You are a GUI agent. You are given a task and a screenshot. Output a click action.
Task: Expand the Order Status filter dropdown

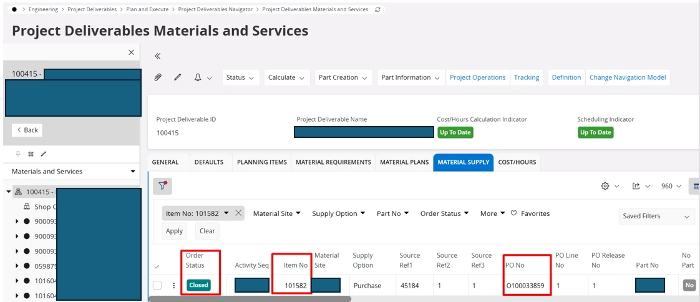tap(445, 213)
